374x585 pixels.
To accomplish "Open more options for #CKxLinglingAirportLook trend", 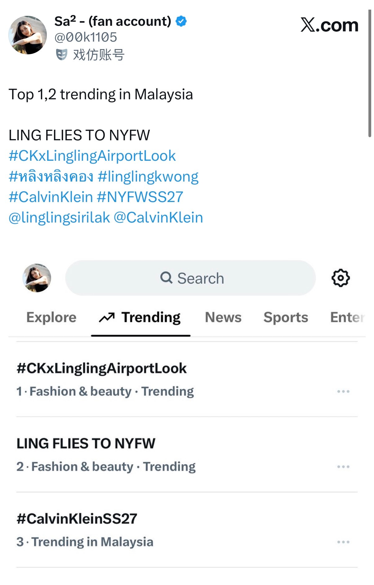I will 343,391.
